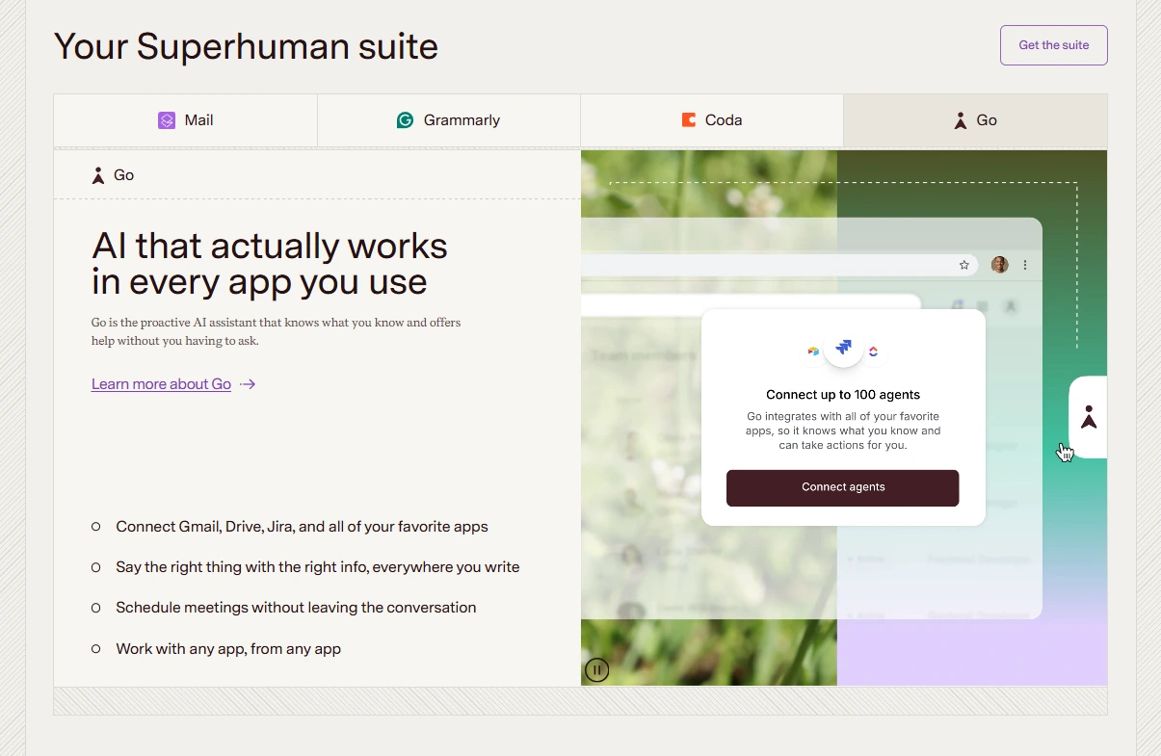
Task: Click the icon right of Jira logo
Action: [x=874, y=352]
